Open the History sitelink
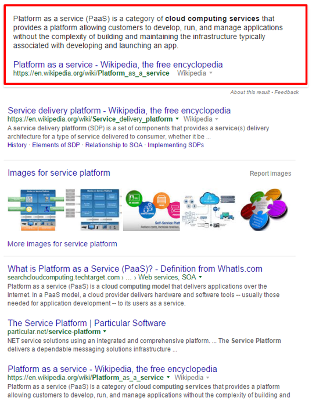 (17, 145)
